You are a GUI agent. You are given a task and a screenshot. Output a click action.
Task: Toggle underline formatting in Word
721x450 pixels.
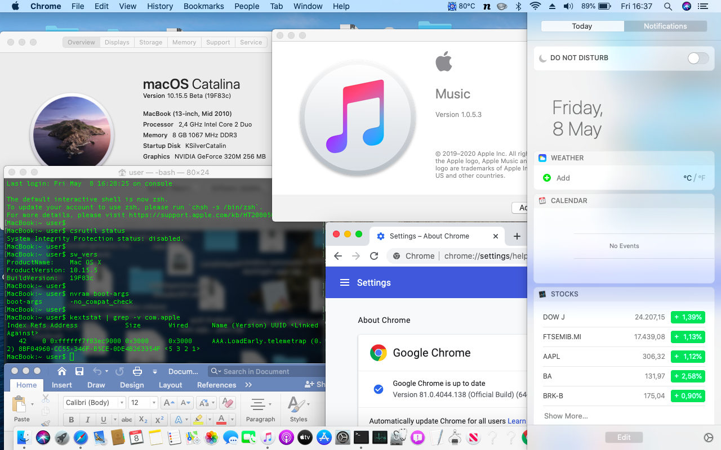[103, 420]
